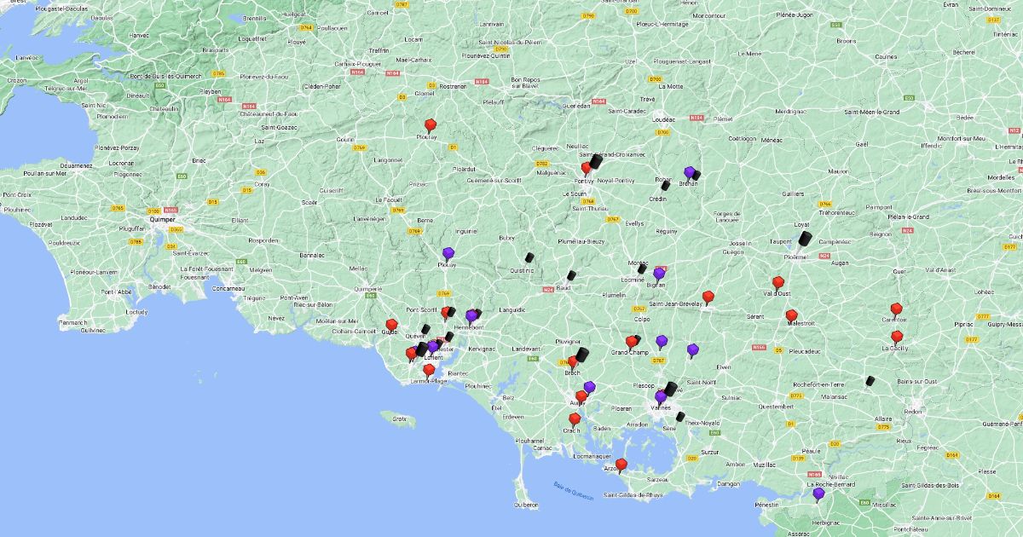Screen dimensions: 1023x537
Task: Click the large black marker near Ploërmel
Action: click(x=805, y=239)
